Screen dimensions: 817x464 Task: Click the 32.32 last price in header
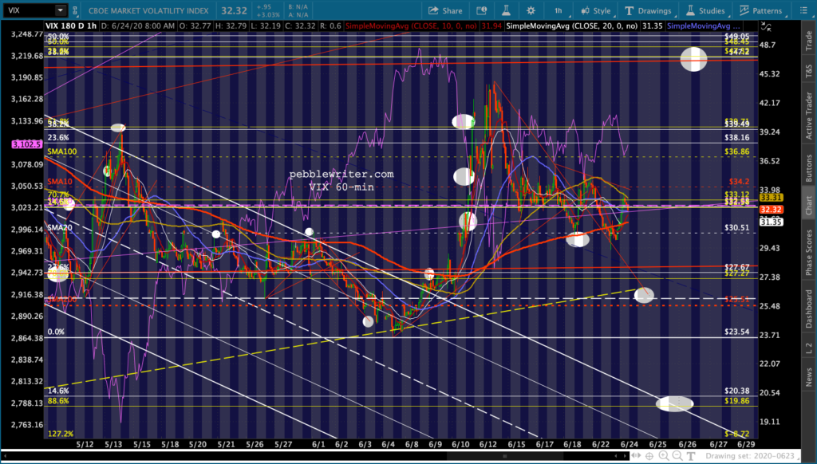[234, 10]
